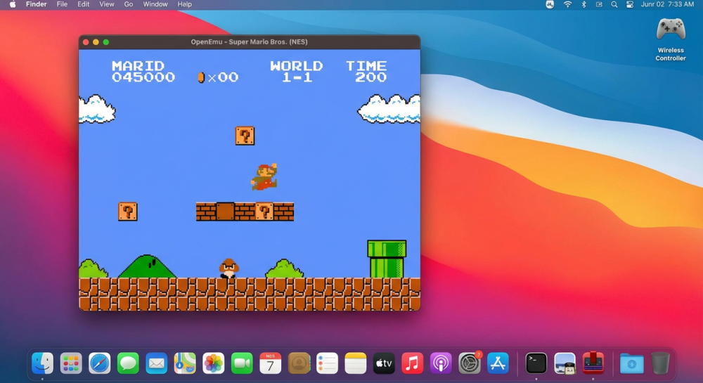Open the Downloads folder in dock
This screenshot has width=703, height=383.
pos(632,363)
